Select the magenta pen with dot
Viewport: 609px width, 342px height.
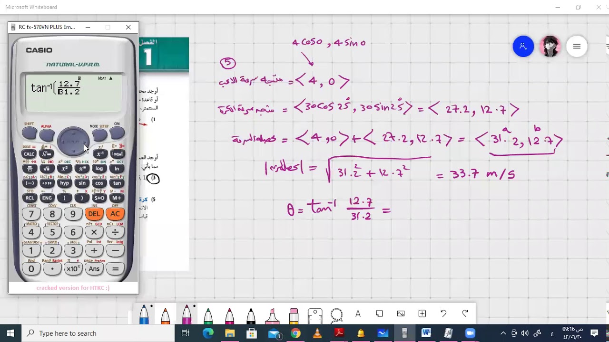click(187, 314)
